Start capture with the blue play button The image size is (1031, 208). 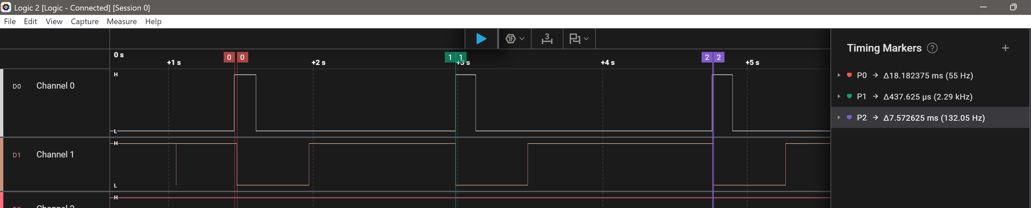click(481, 39)
